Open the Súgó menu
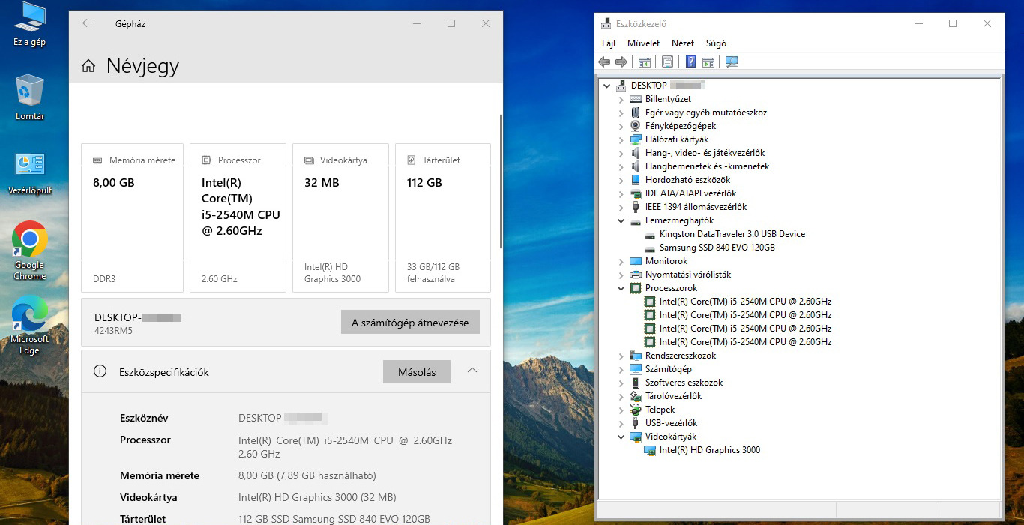The height and width of the screenshot is (525, 1024). click(716, 43)
